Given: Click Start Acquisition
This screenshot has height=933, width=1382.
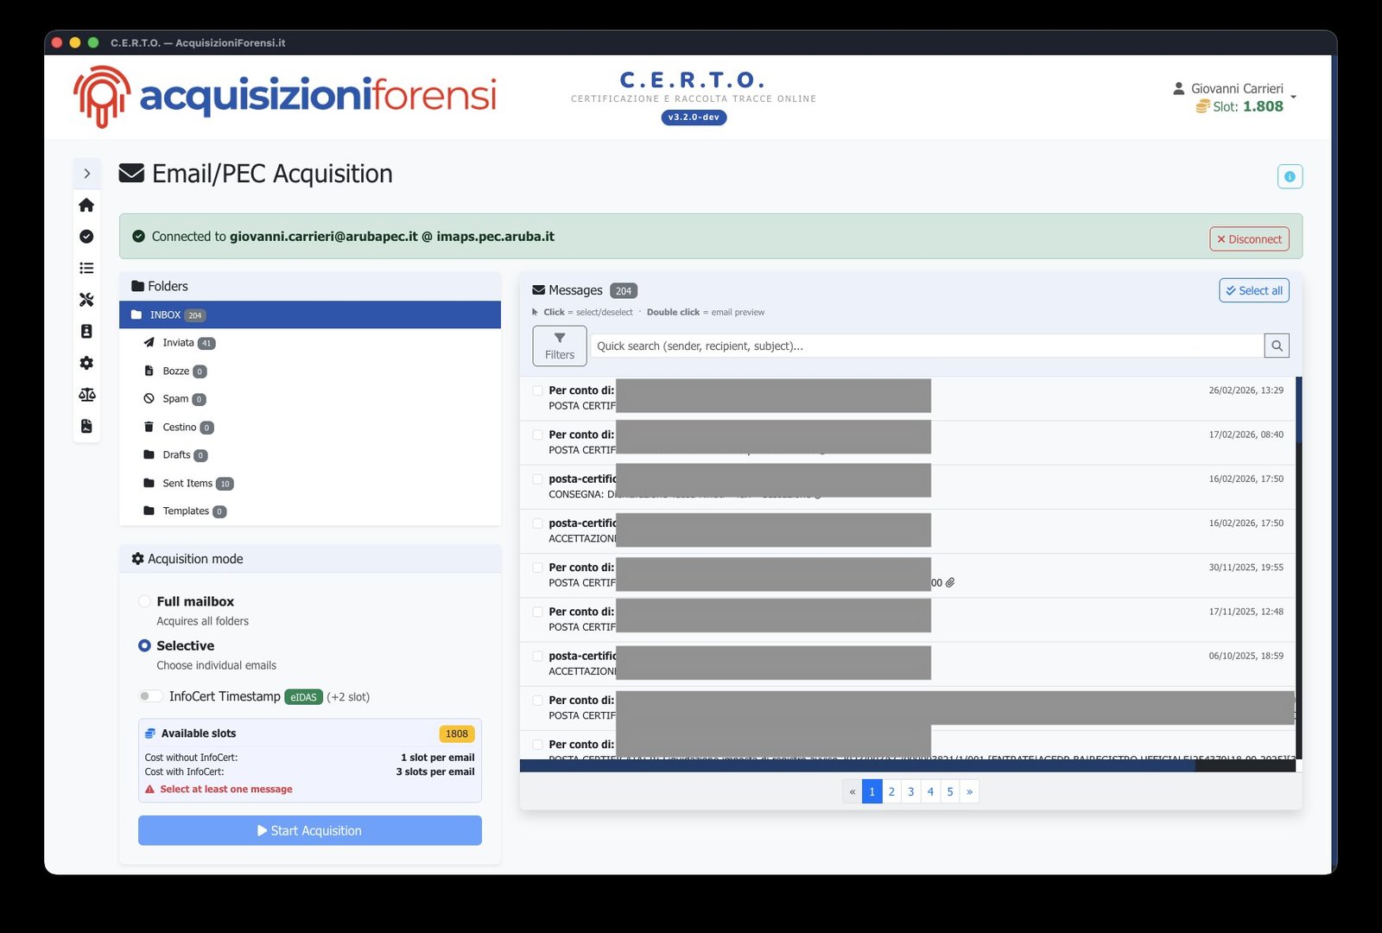Looking at the screenshot, I should pyautogui.click(x=310, y=830).
